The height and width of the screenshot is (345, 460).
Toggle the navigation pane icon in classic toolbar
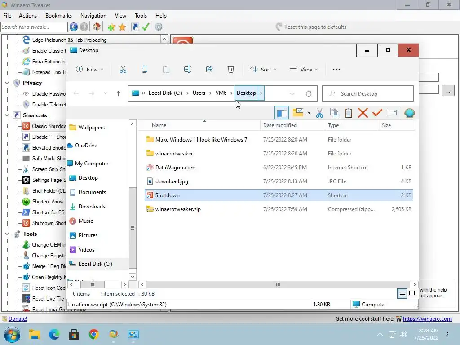tap(282, 113)
